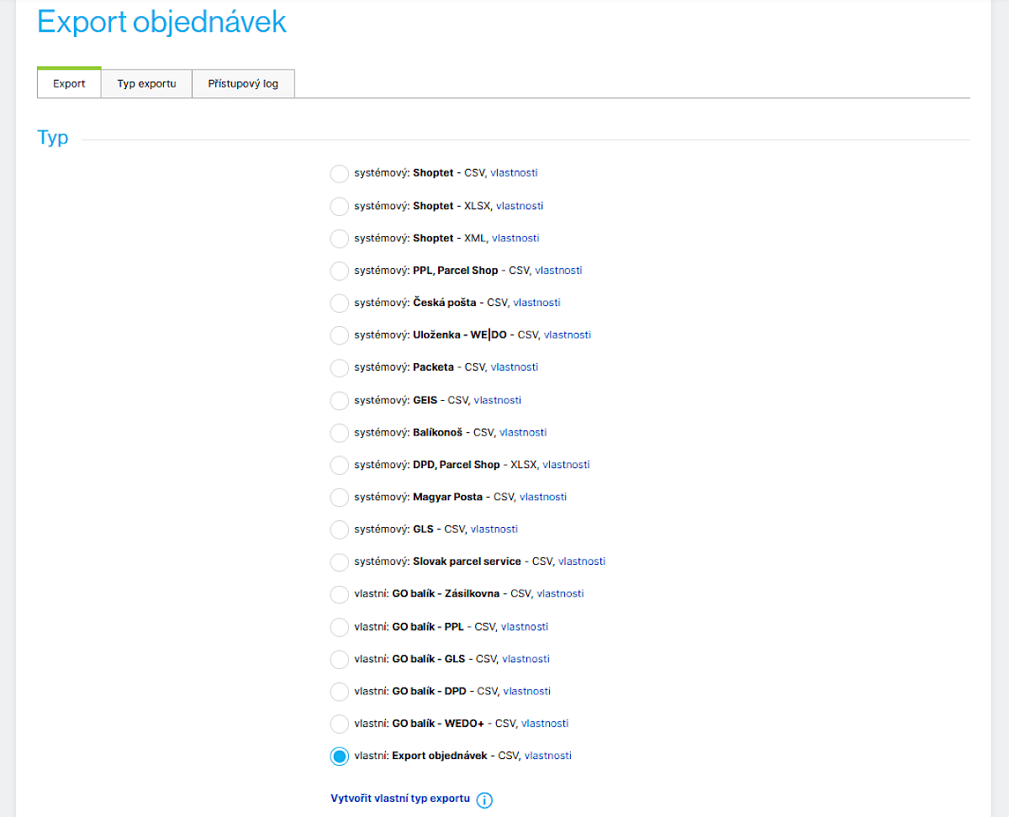Click vlastnosti link for Uloženka - WE|DO
Screen dimensions: 1009x817
567,335
